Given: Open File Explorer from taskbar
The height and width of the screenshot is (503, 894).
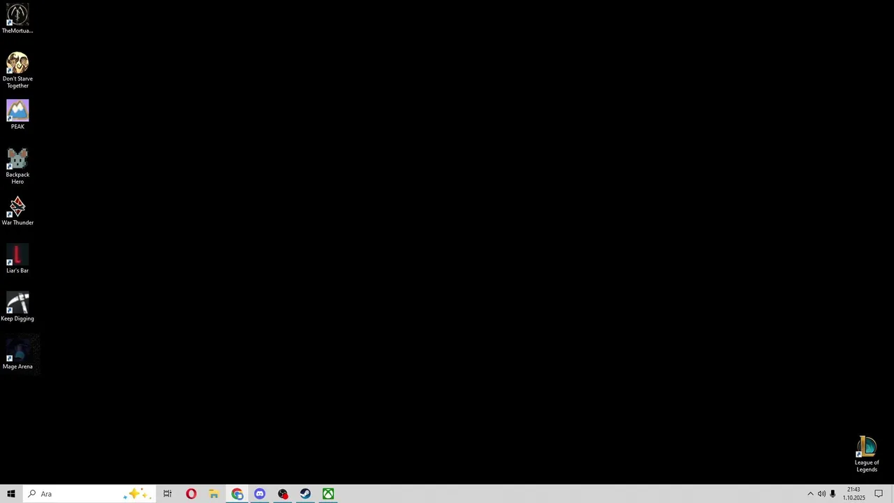Looking at the screenshot, I should pos(214,494).
